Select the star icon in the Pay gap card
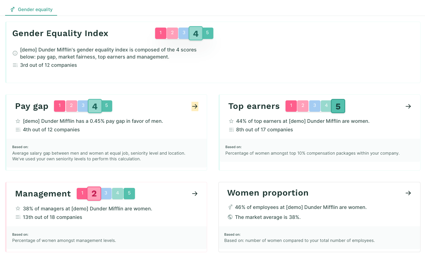 [x=18, y=121]
